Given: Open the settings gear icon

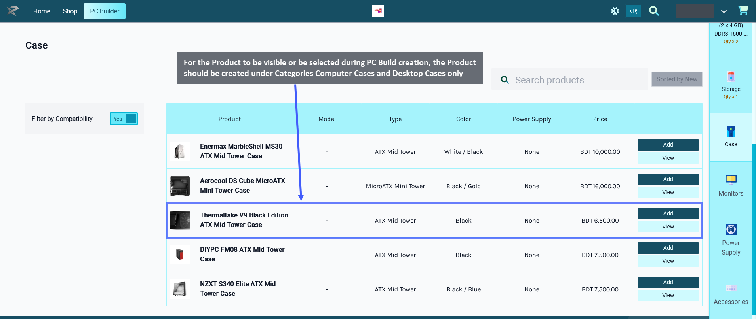Looking at the screenshot, I should coord(615,11).
